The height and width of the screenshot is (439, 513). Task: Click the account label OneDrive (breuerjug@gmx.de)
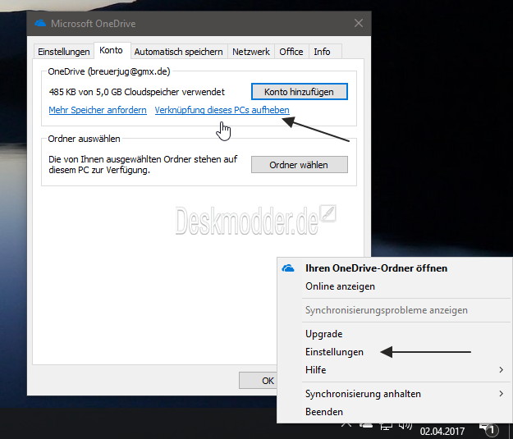pos(109,71)
